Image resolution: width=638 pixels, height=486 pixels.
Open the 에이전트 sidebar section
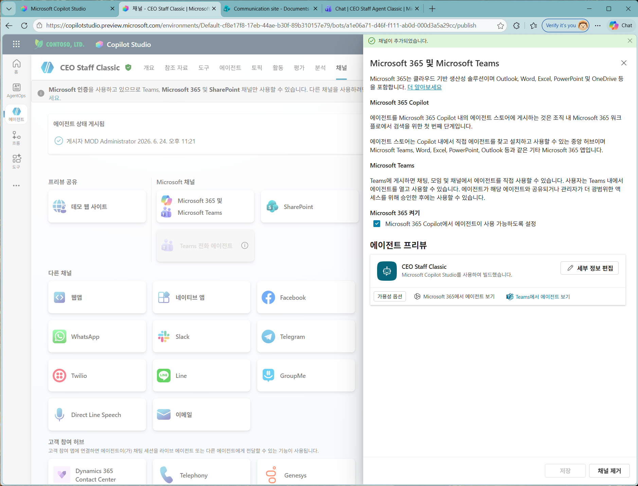tap(16, 114)
